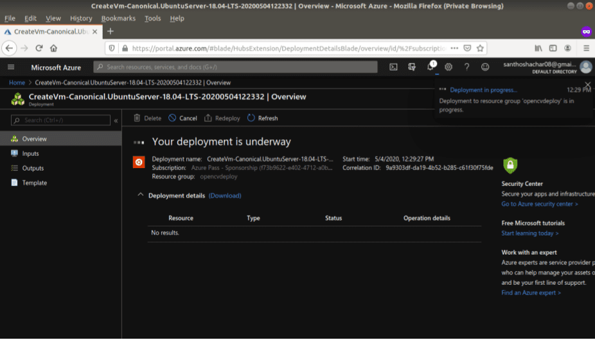The image size is (595, 340).
Task: Click the Operation details column header
Action: [x=427, y=218]
